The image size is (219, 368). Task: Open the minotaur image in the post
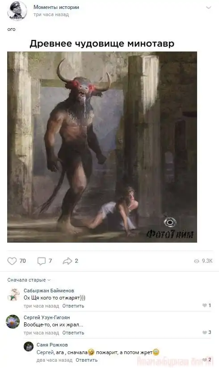tap(102, 147)
